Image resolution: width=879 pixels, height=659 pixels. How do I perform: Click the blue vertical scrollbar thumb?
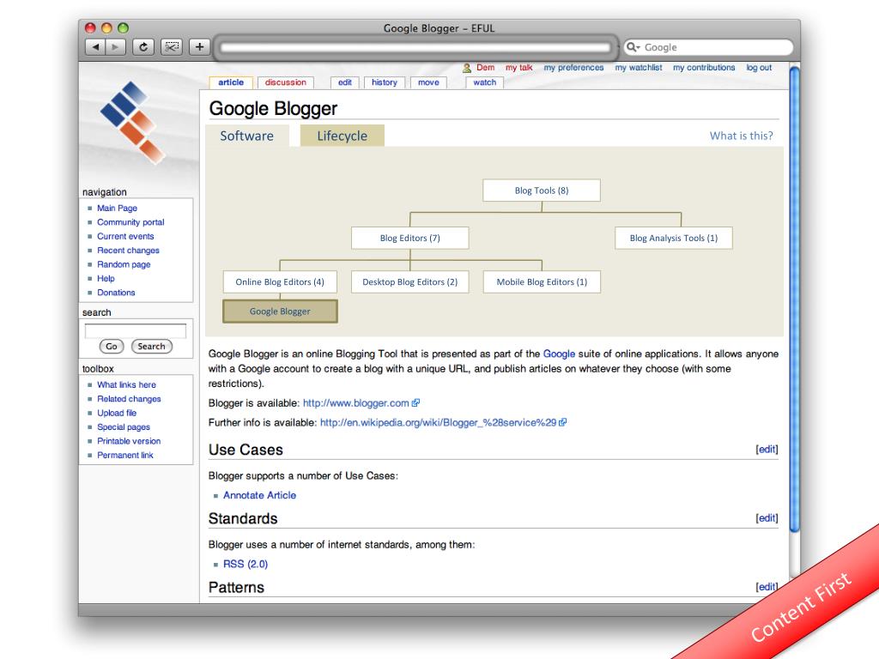[x=794, y=299]
